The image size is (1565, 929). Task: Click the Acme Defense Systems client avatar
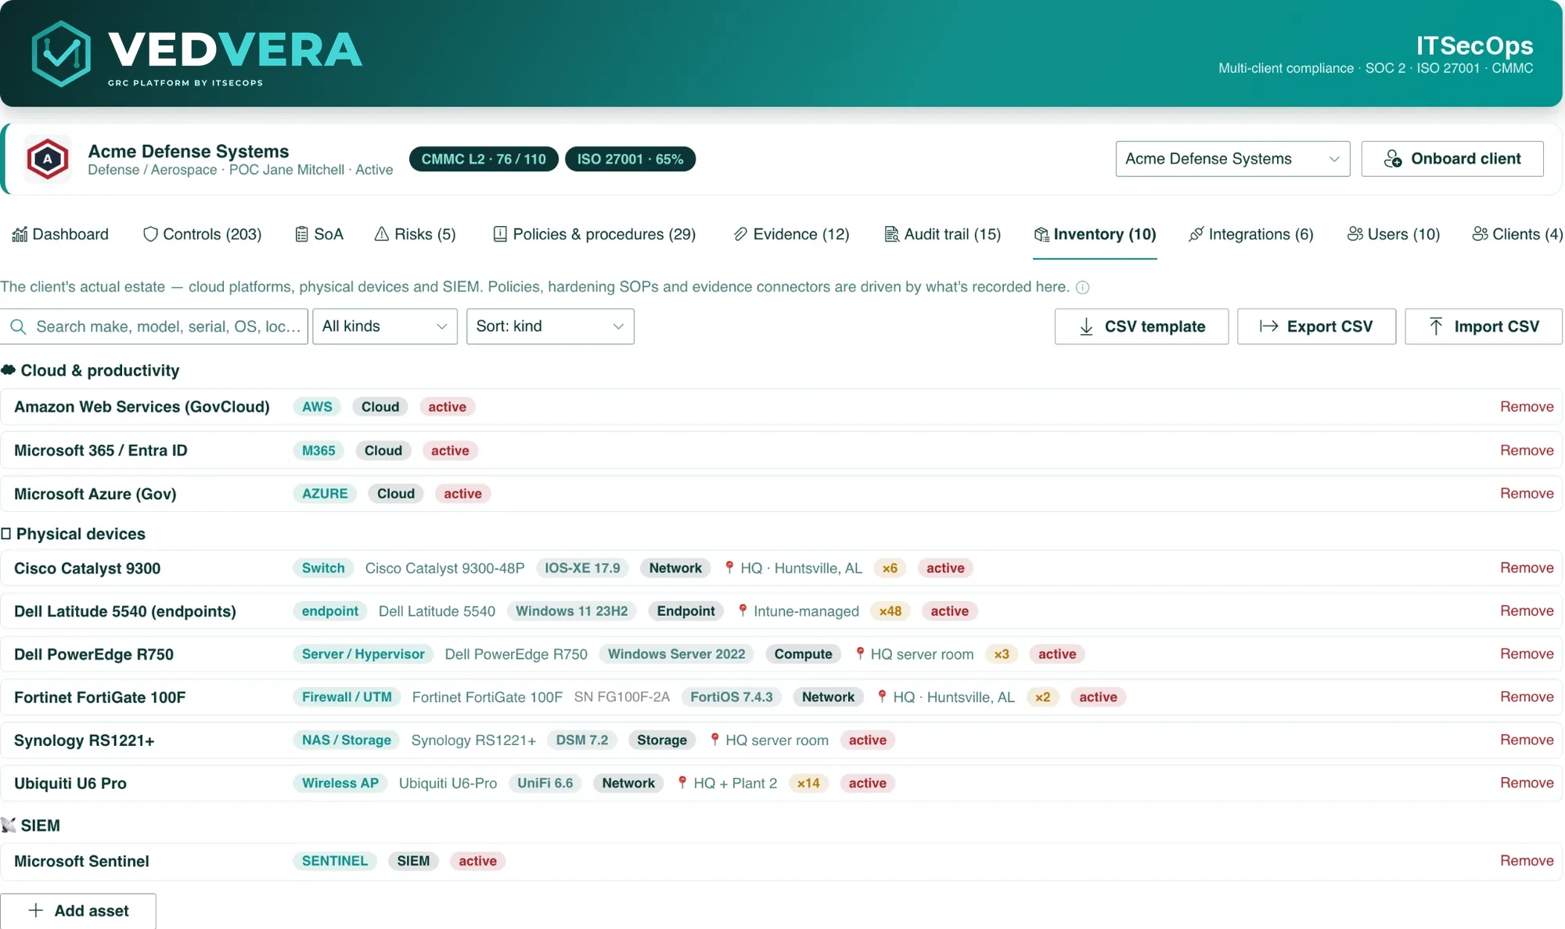(x=48, y=159)
